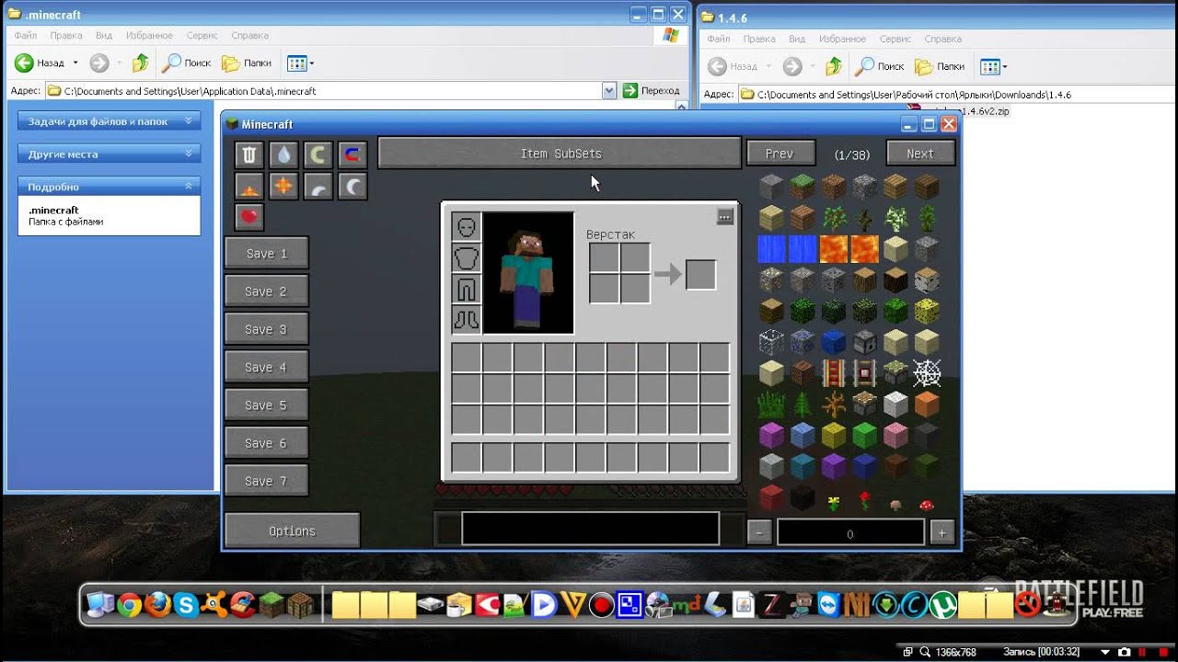The height and width of the screenshot is (662, 1178).
Task: Click the boots armor slot
Action: point(467,320)
